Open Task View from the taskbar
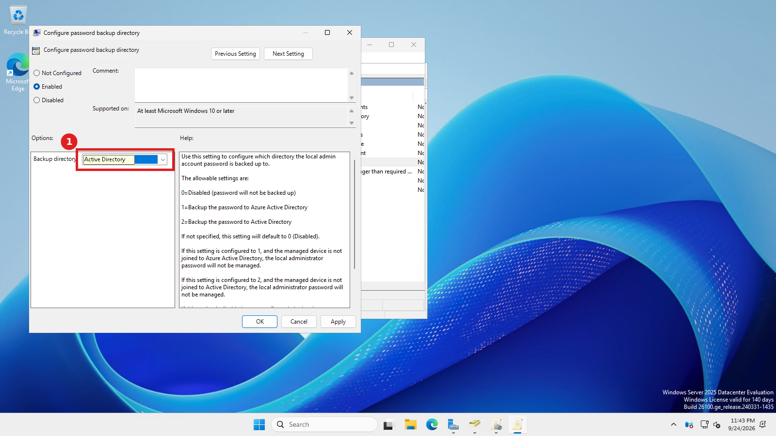Viewport: 776px width, 436px height. pyautogui.click(x=388, y=425)
